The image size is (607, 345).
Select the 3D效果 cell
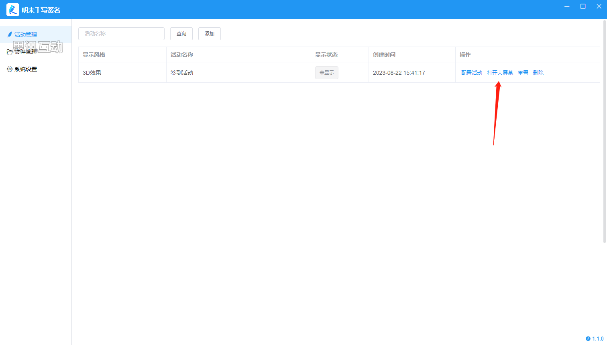coord(122,73)
